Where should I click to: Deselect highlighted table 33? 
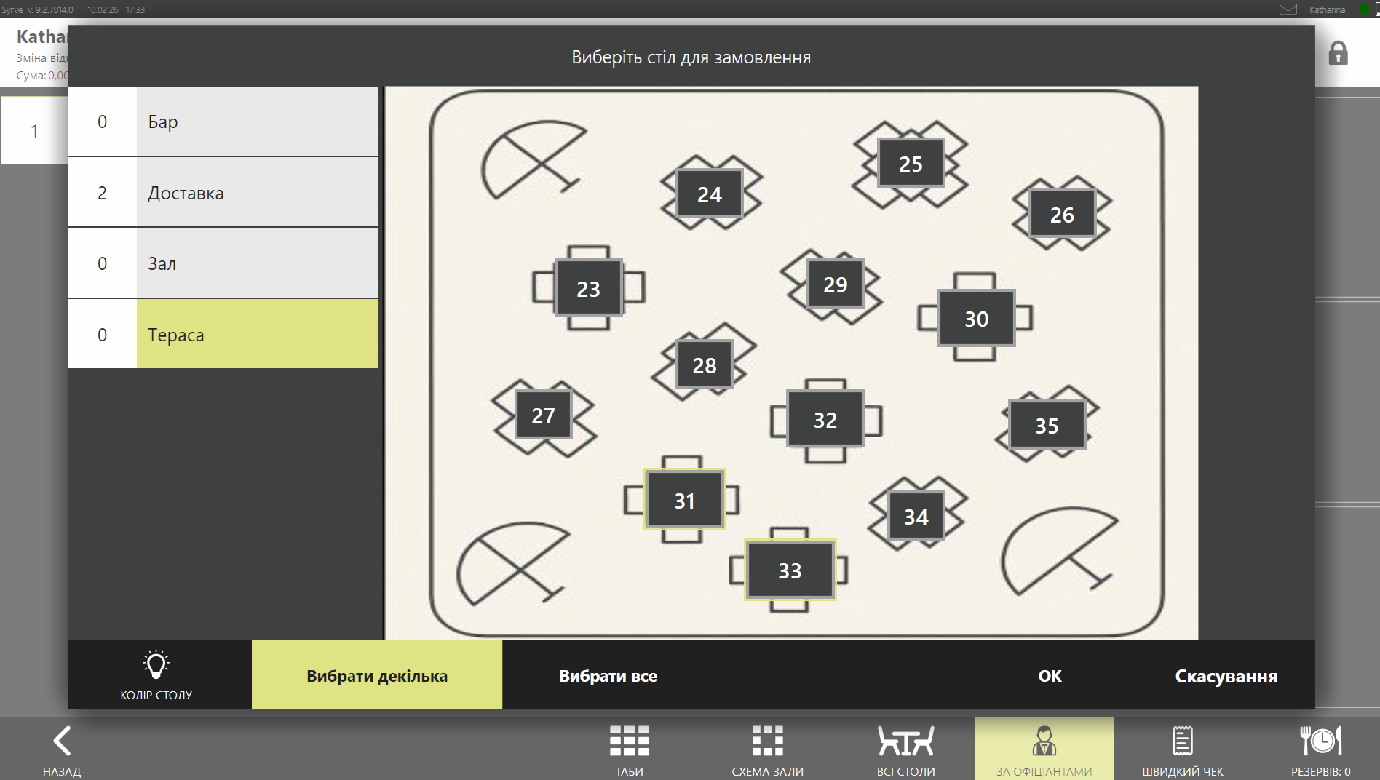(x=790, y=570)
